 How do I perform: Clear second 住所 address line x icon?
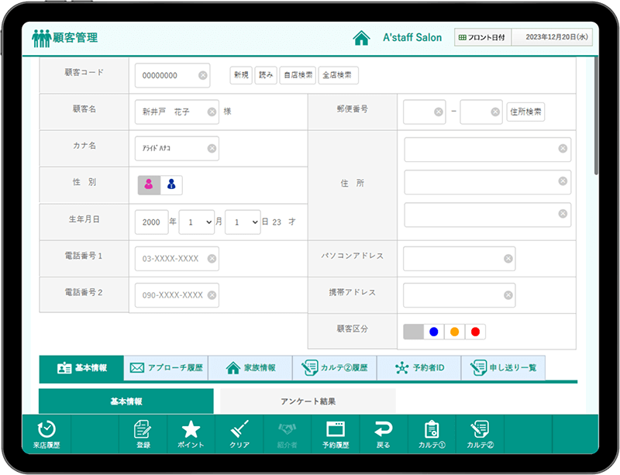click(x=563, y=181)
